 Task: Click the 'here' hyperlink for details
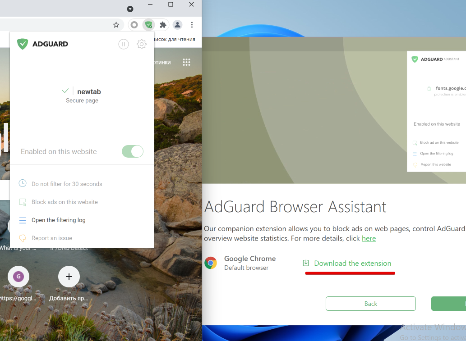coord(369,238)
